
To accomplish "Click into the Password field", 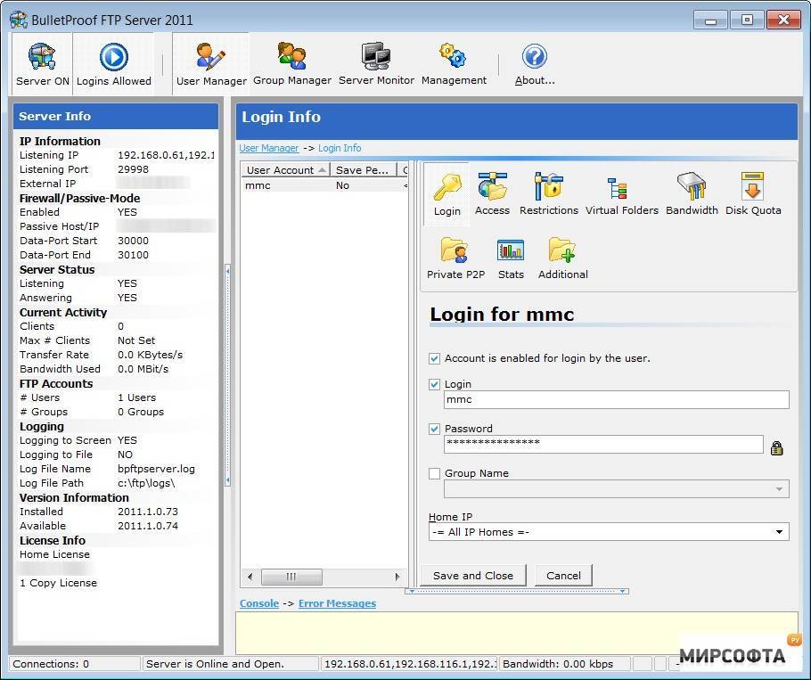I will coord(603,444).
